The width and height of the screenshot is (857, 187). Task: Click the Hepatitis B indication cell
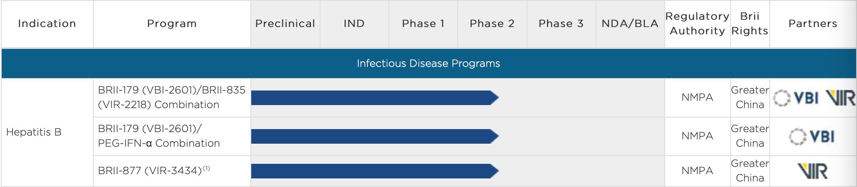point(34,132)
